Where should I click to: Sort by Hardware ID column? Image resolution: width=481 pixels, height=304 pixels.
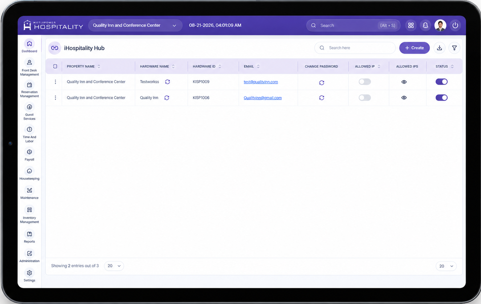pos(220,66)
